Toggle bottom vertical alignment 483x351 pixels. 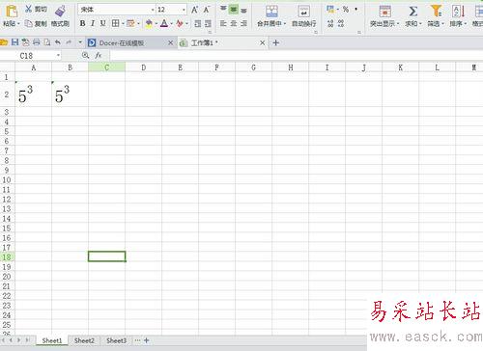pyautogui.click(x=244, y=10)
